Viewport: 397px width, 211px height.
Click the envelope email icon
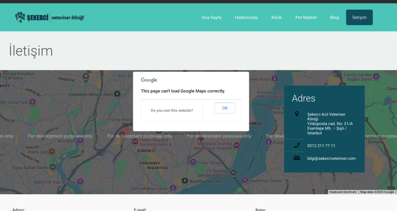(x=297, y=158)
